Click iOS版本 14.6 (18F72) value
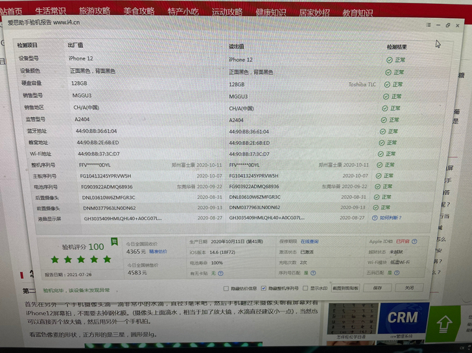This screenshot has height=353, width=472. click(222, 252)
